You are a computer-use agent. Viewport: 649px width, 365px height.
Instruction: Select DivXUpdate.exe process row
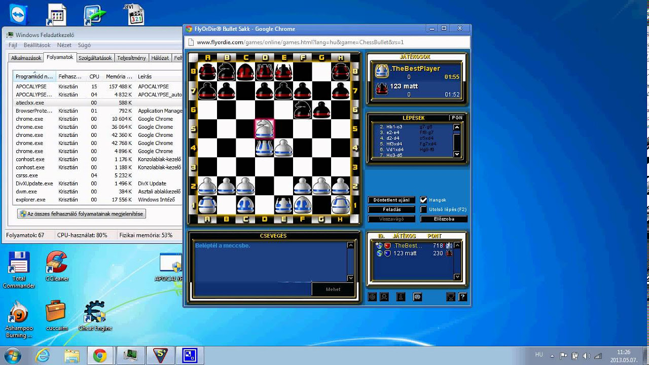click(98, 184)
